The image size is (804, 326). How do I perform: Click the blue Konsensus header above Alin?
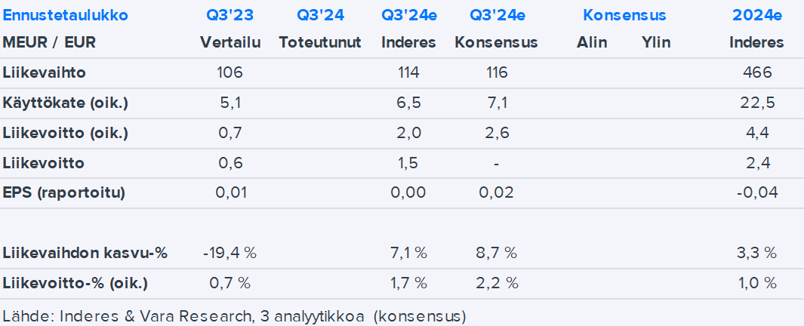(624, 15)
